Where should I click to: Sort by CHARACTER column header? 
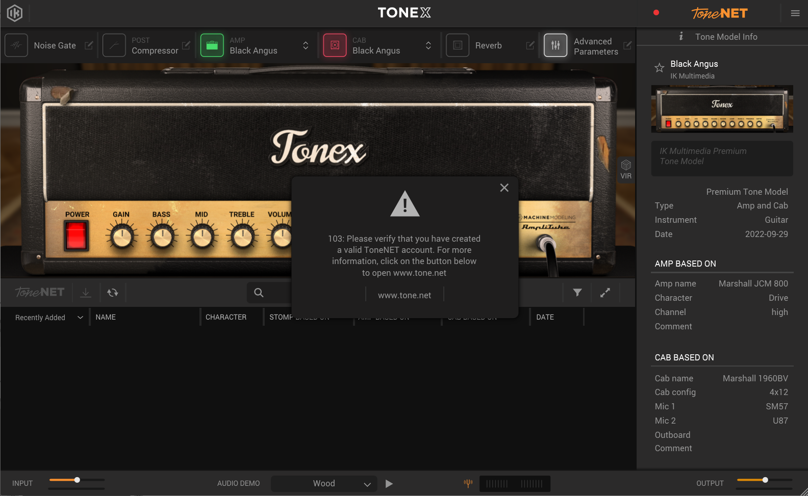pyautogui.click(x=226, y=317)
